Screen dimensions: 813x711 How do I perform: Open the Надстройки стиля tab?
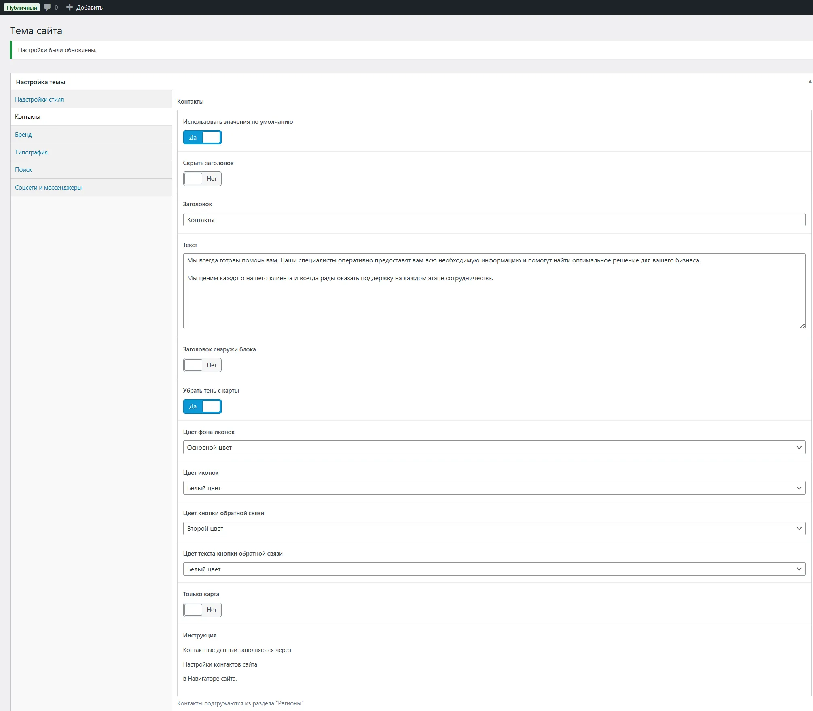(39, 99)
